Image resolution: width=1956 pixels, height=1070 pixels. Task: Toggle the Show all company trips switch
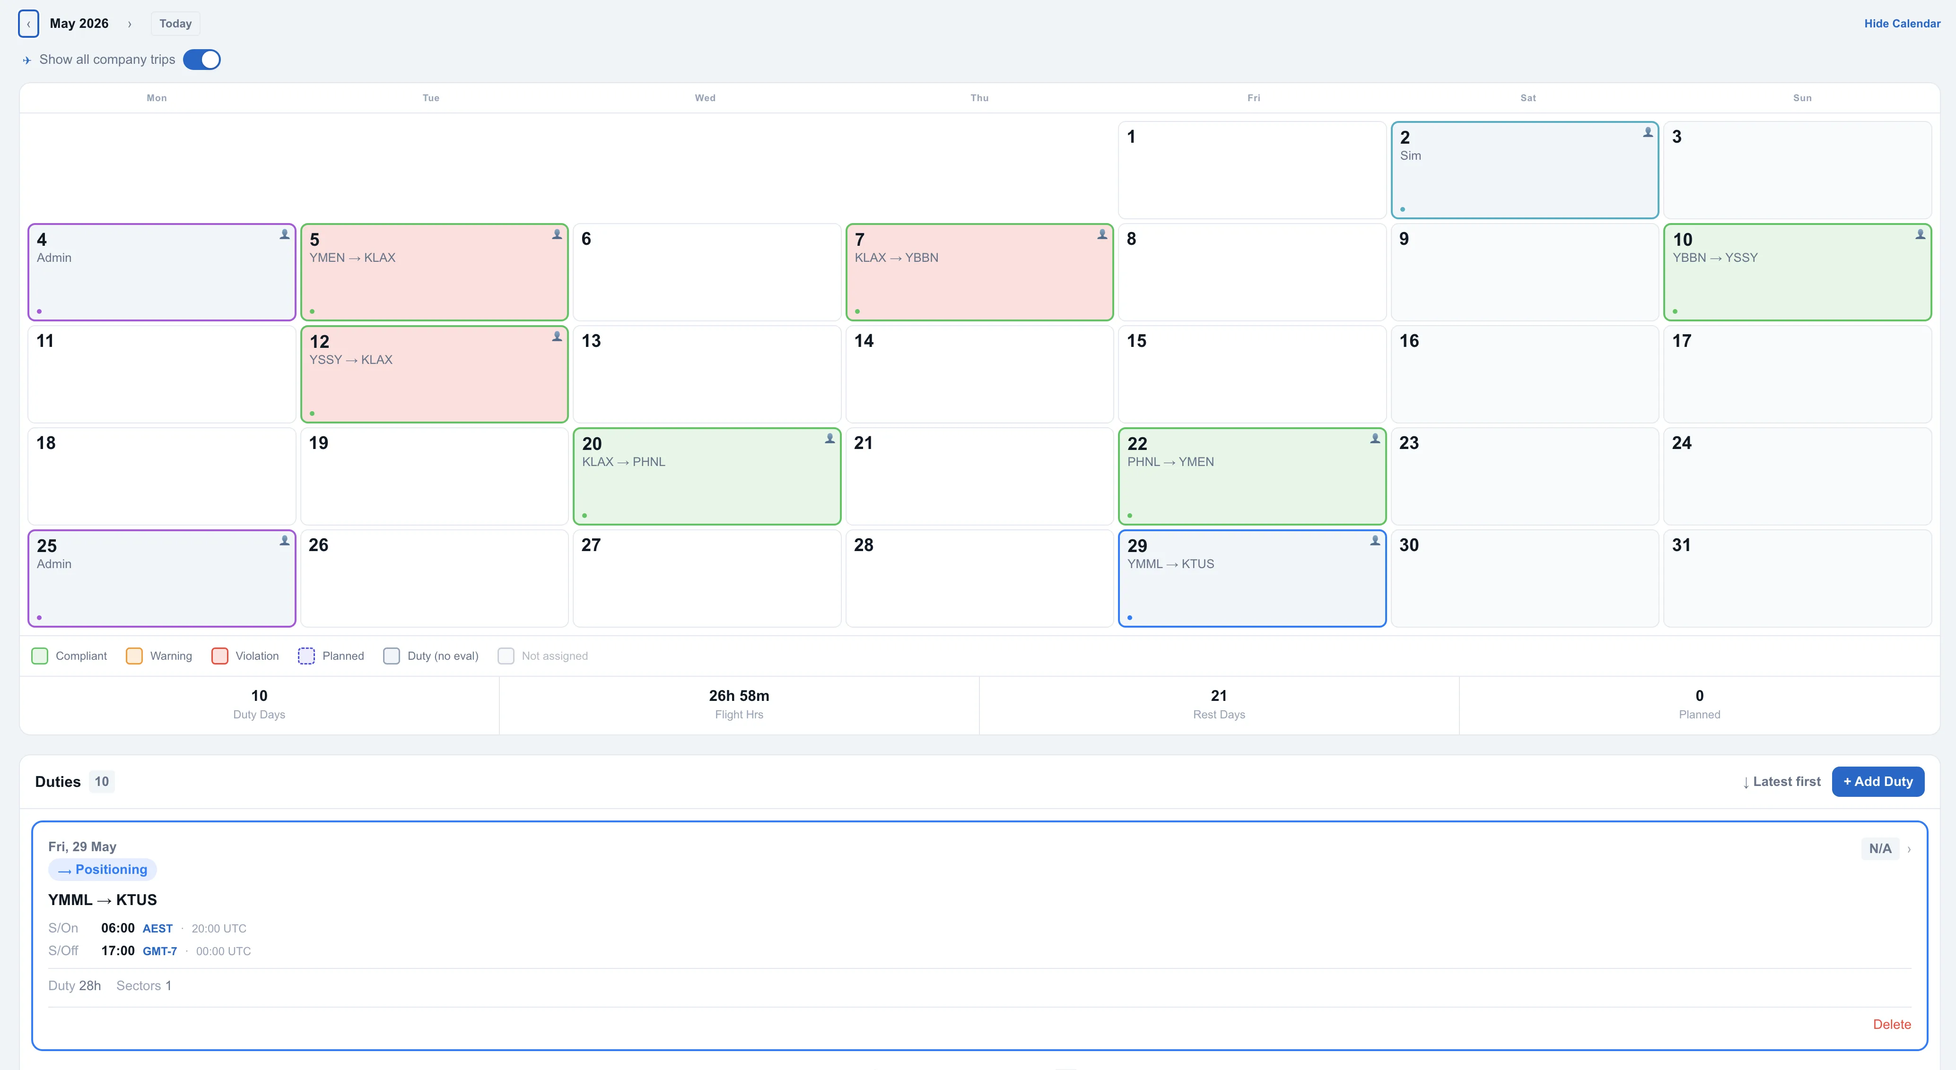pyautogui.click(x=202, y=59)
